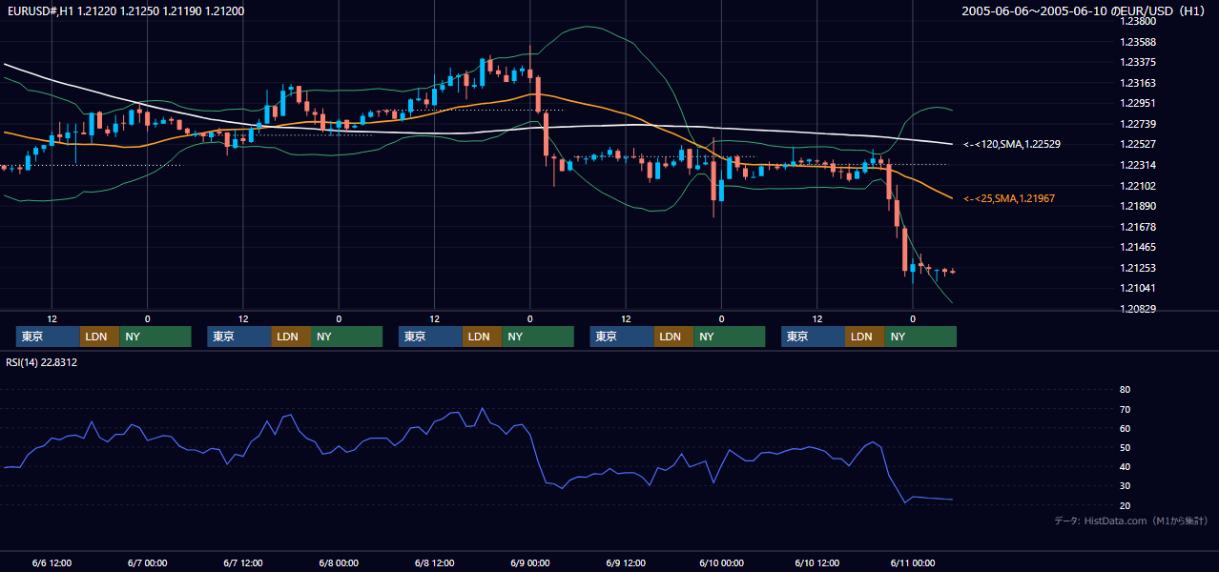Click the 6/8 00:00 time axis label
The height and width of the screenshot is (572, 1219).
point(339,562)
